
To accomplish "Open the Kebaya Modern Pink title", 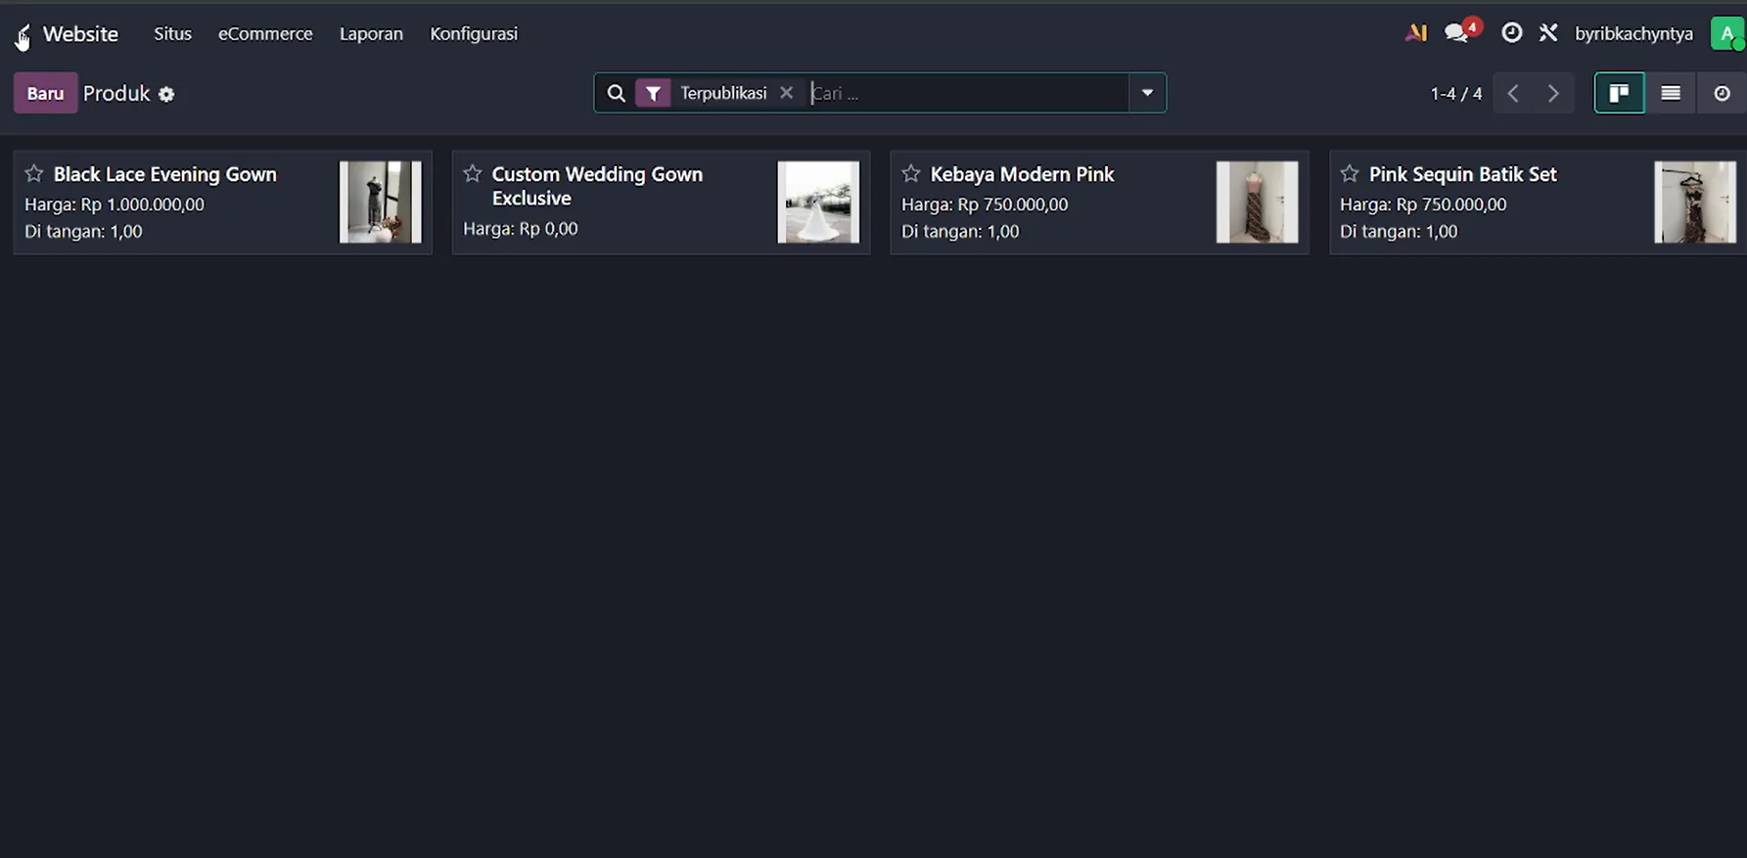I will (x=1022, y=174).
